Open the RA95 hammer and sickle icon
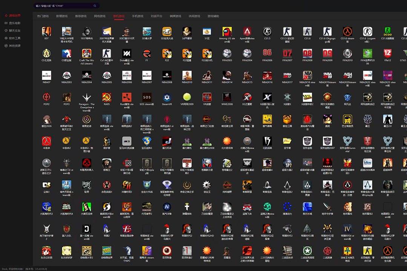The width and height of the screenshot is (407, 271). click(x=107, y=97)
